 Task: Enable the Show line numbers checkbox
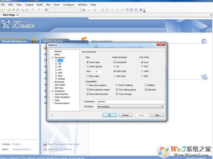tap(88, 85)
